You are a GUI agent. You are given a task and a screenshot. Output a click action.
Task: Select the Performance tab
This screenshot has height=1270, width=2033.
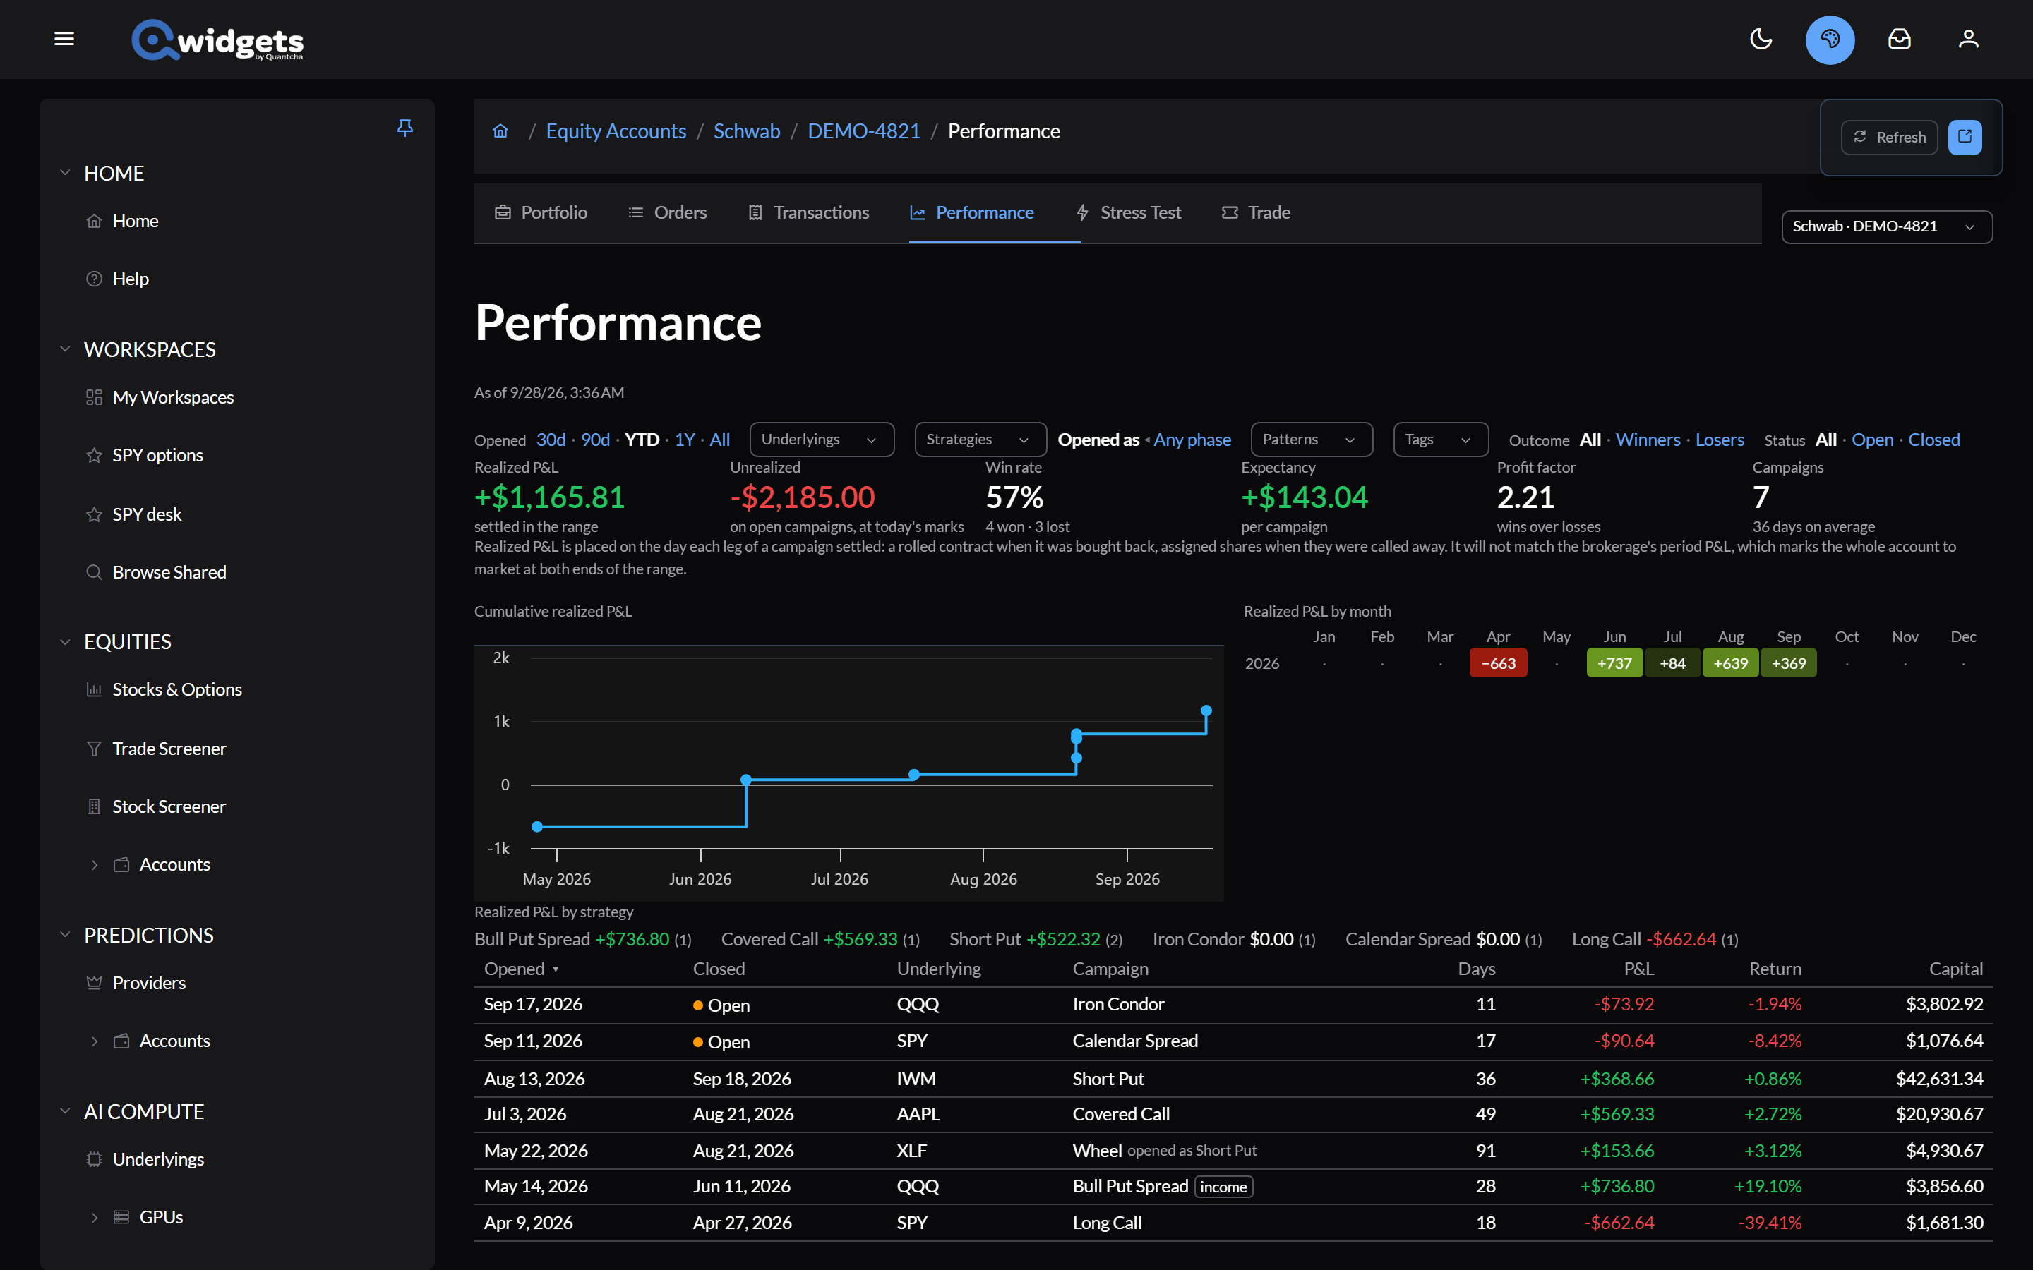(x=972, y=212)
